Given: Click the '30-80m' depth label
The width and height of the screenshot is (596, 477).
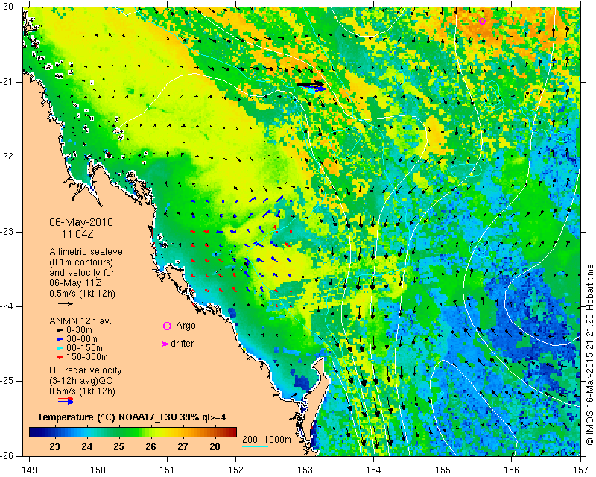Looking at the screenshot, I should [82, 339].
